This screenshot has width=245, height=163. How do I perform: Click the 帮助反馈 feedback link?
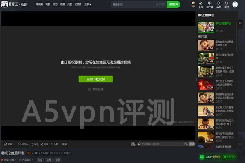(98, 90)
